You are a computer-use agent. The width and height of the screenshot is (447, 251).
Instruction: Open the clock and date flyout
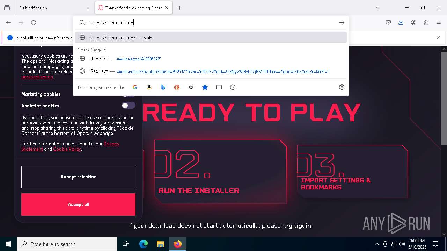pos(417,244)
